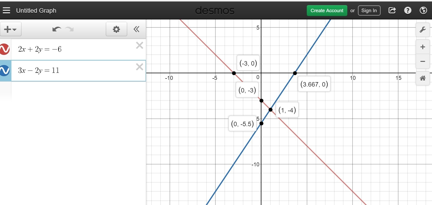Delete the 2x + 2y = -6 expression
Screen dimensions: 432x205
139,46
